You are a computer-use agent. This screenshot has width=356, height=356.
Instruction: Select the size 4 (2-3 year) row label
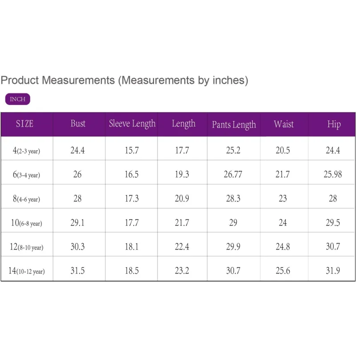[x=26, y=151]
